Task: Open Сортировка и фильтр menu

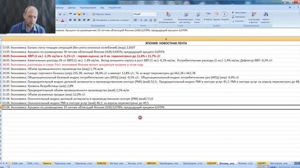Action: click(254, 17)
